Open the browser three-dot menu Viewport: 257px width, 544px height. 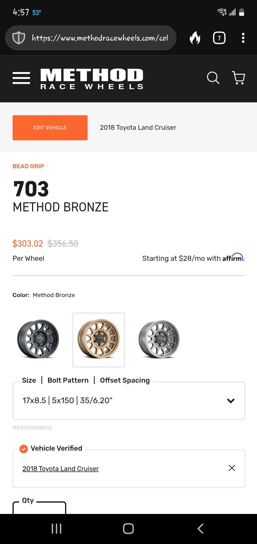[243, 38]
